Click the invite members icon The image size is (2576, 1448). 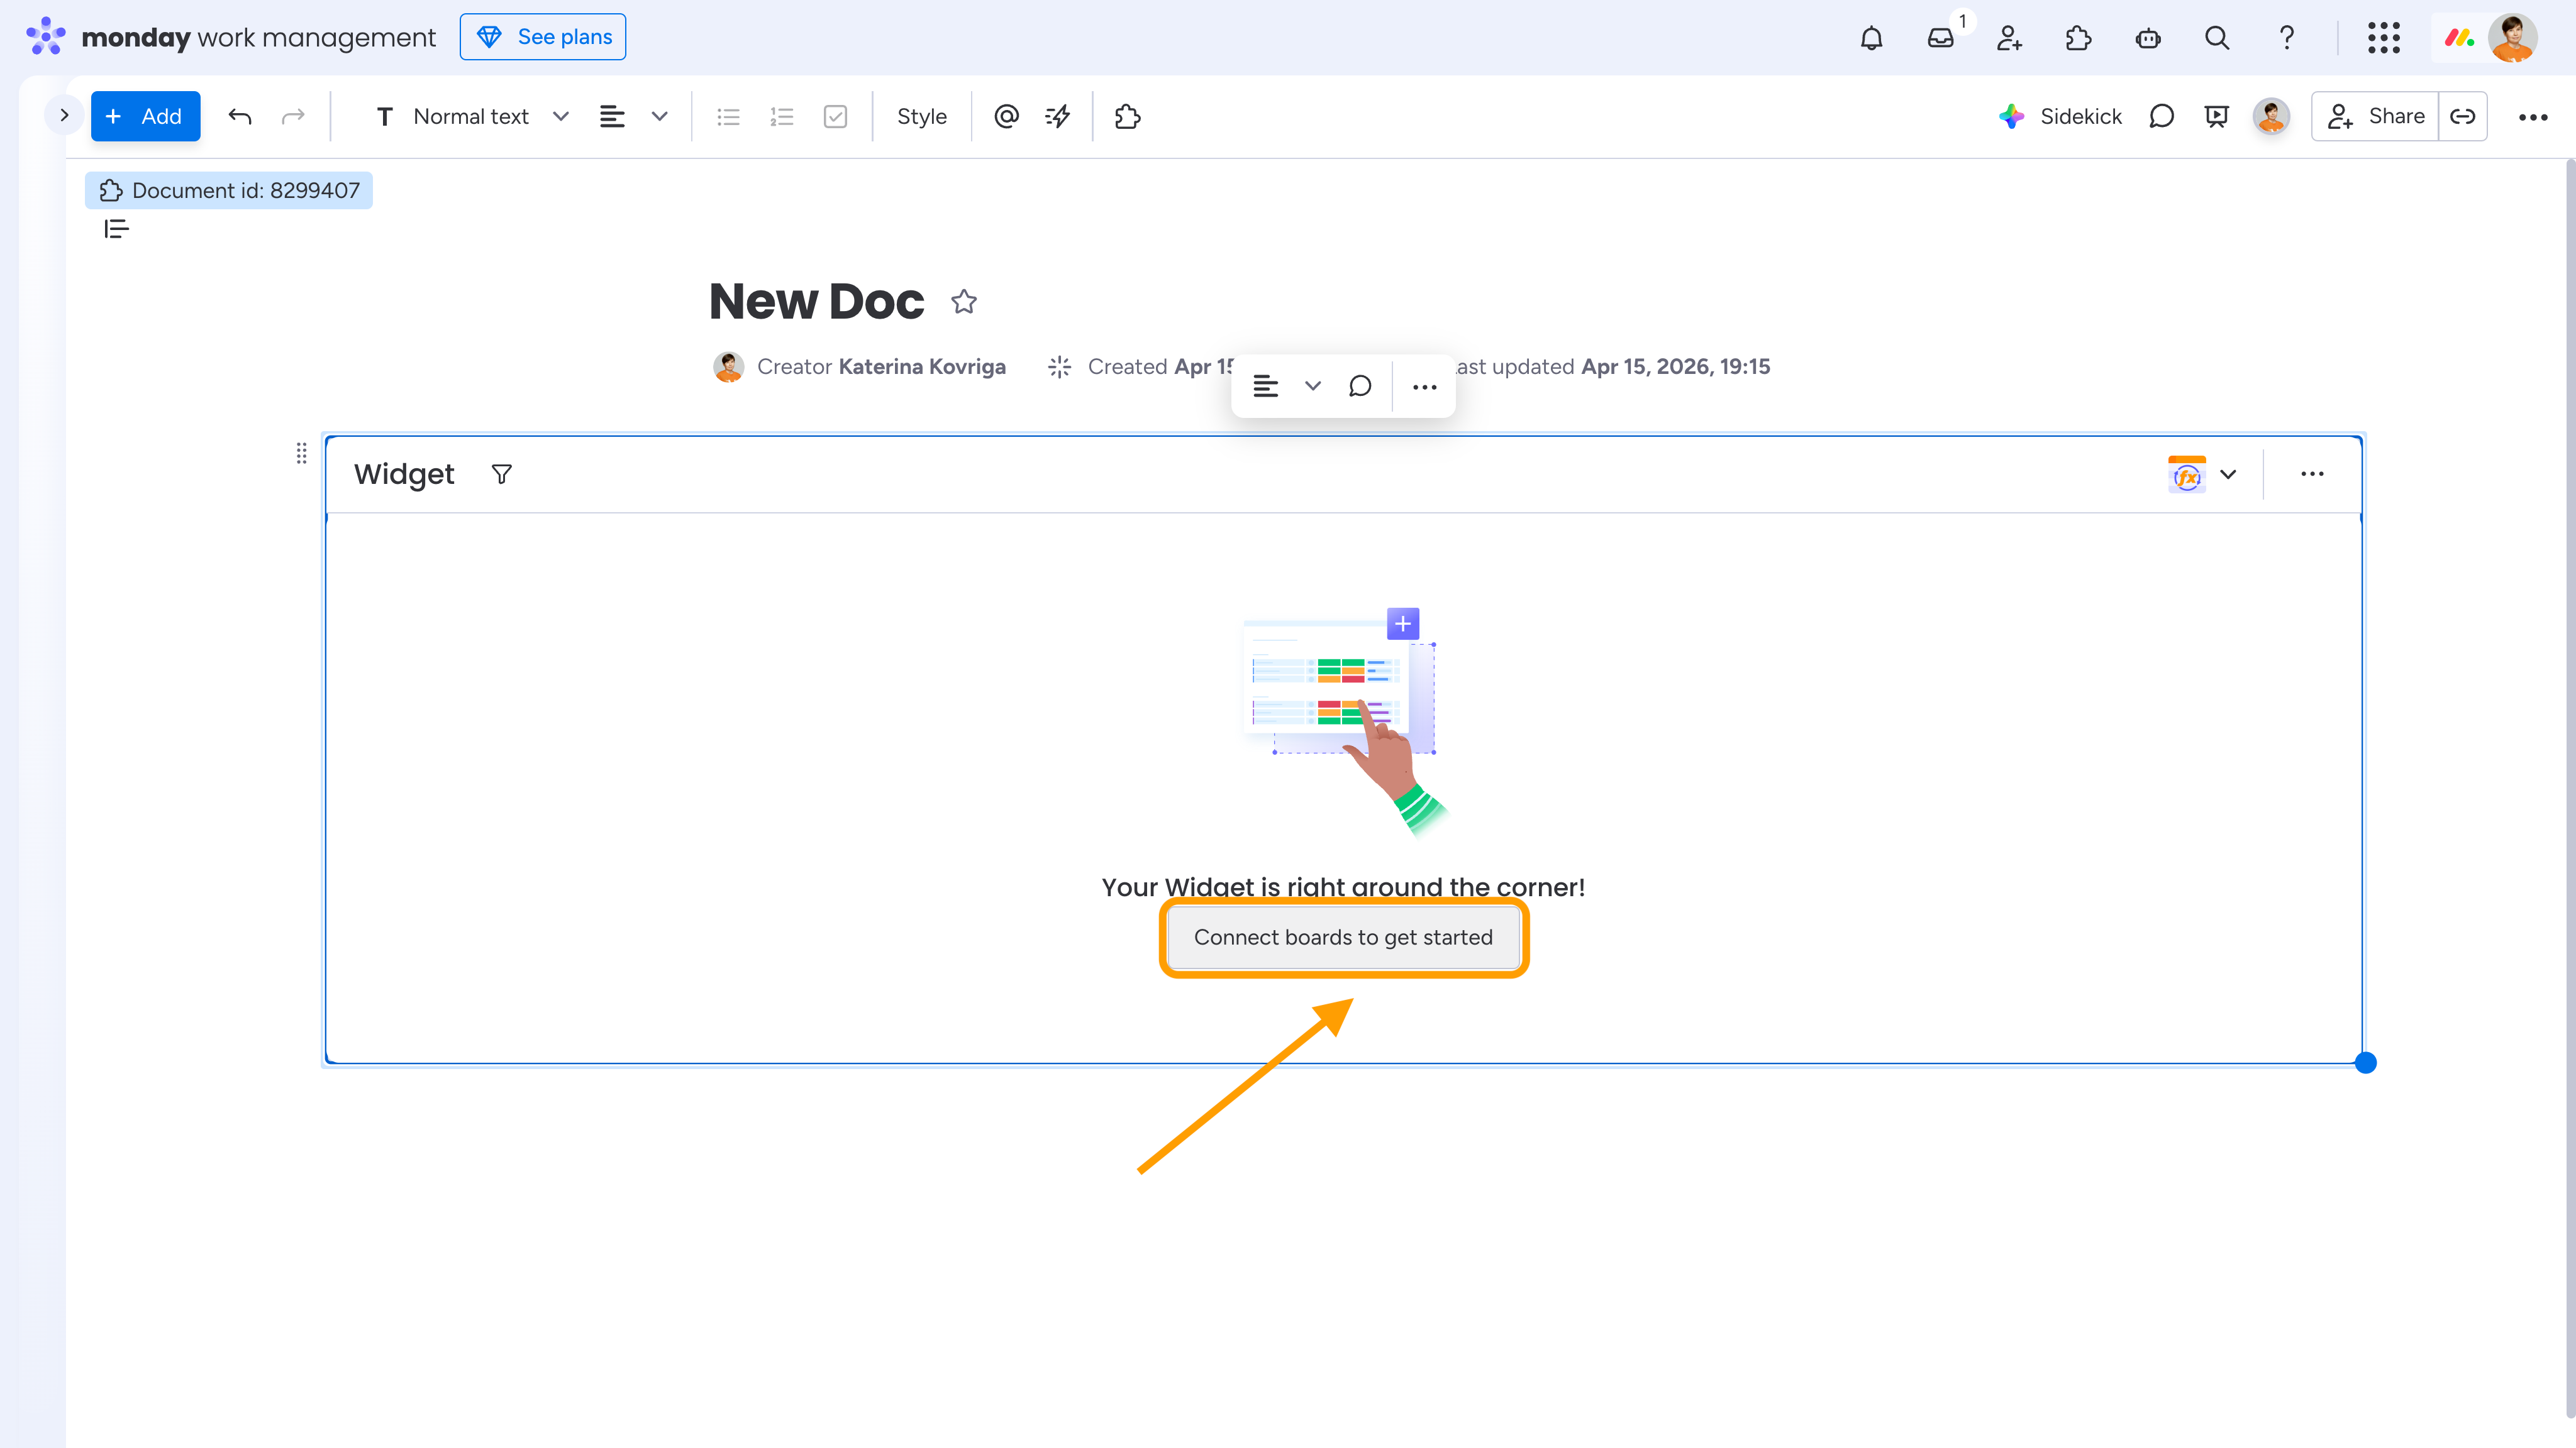tap(2009, 38)
